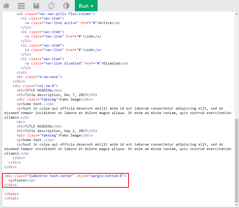Image resolution: width=239 pixels, height=208 pixels.
Task: Click the second TITLE HEADING h2 line
Action: click(x=39, y=126)
